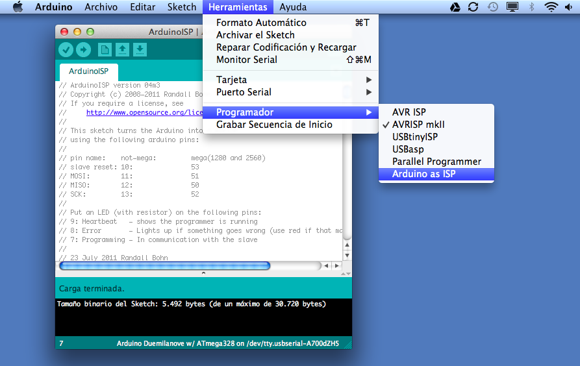Image resolution: width=580 pixels, height=366 pixels.
Task: Click the vertical scroll down arrow
Action: (347, 255)
